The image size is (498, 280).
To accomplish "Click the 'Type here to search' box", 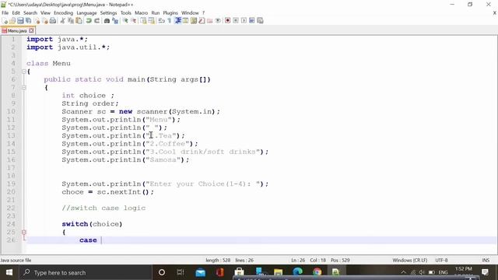I will [86, 272].
